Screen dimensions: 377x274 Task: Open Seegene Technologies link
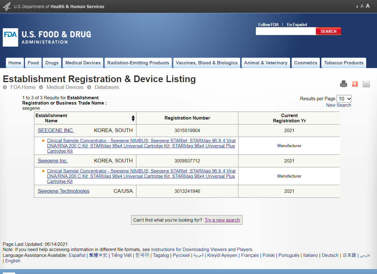pyautogui.click(x=63, y=191)
